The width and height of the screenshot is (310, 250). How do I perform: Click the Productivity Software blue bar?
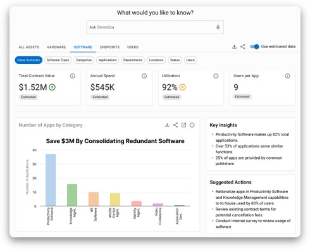coord(51,180)
